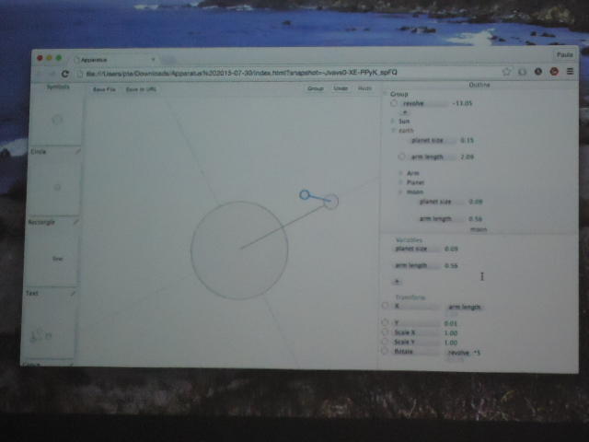Open the Chrome hamburger menu
The width and height of the screenshot is (589, 442).
pos(570,71)
